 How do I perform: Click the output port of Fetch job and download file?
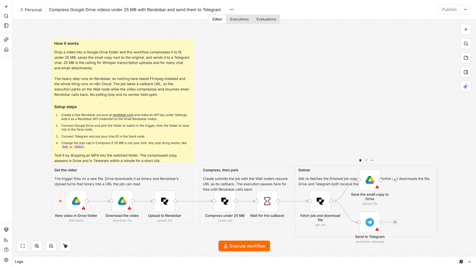(331, 201)
